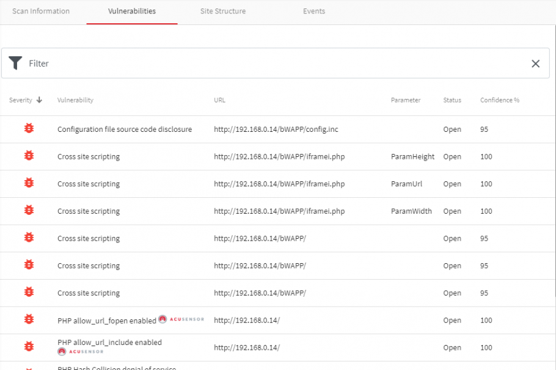Click Open status in allow_url_fopen row
The width and height of the screenshot is (556, 370).
(x=452, y=321)
